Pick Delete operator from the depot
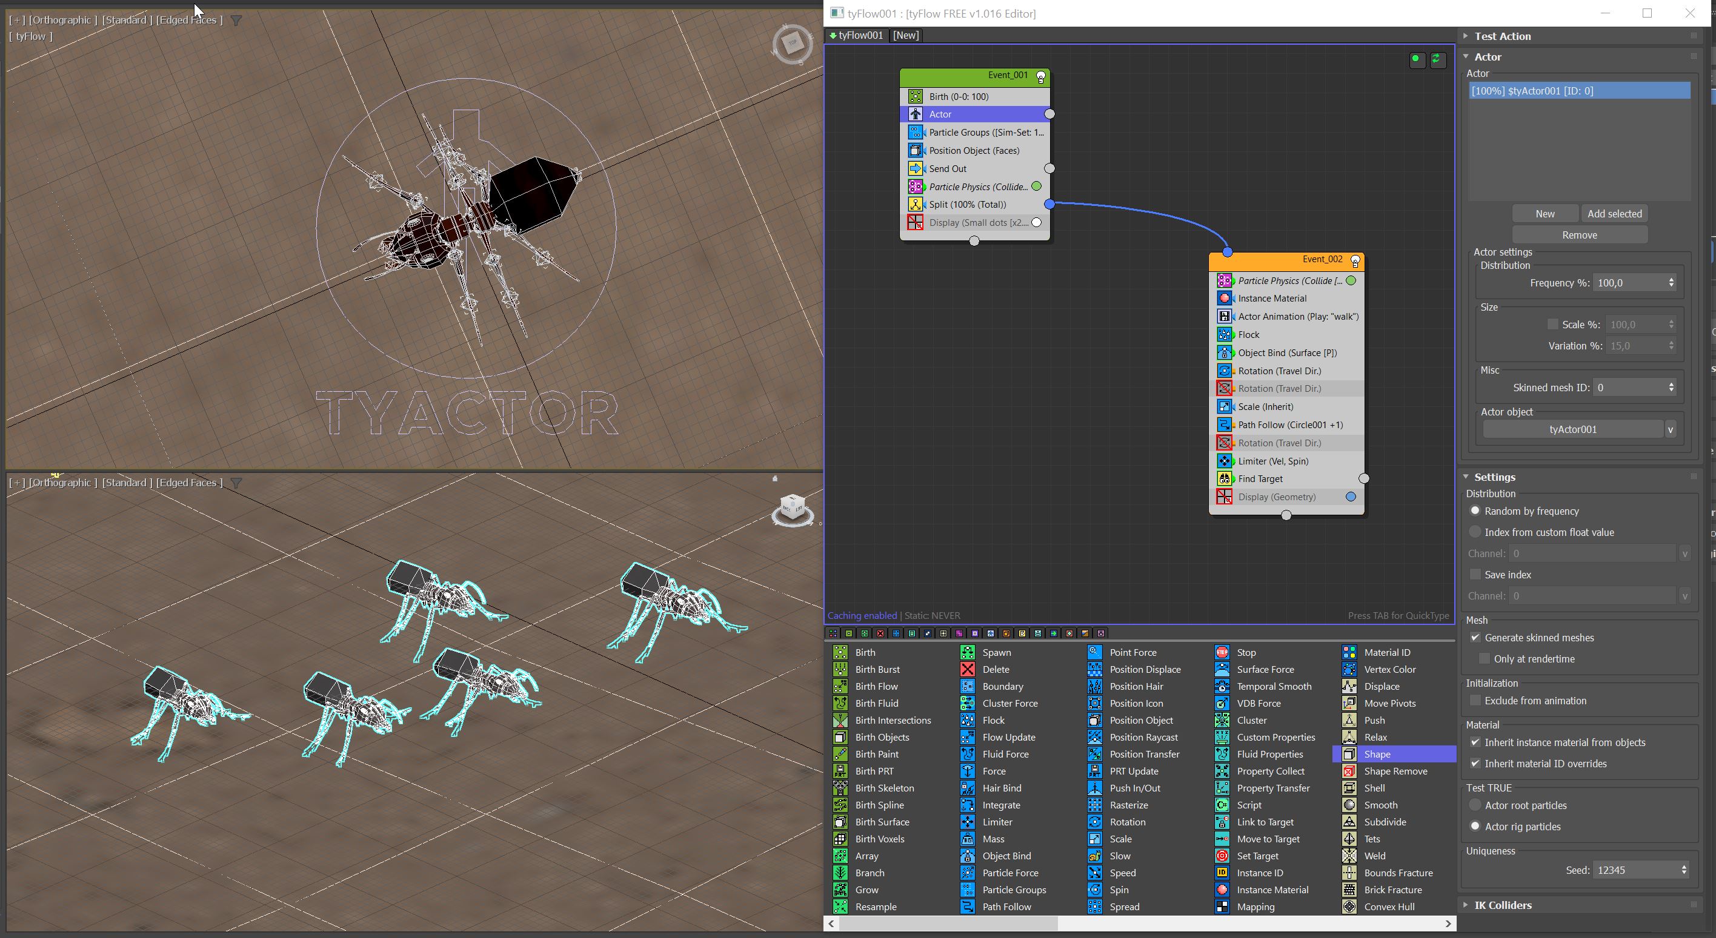 995,669
